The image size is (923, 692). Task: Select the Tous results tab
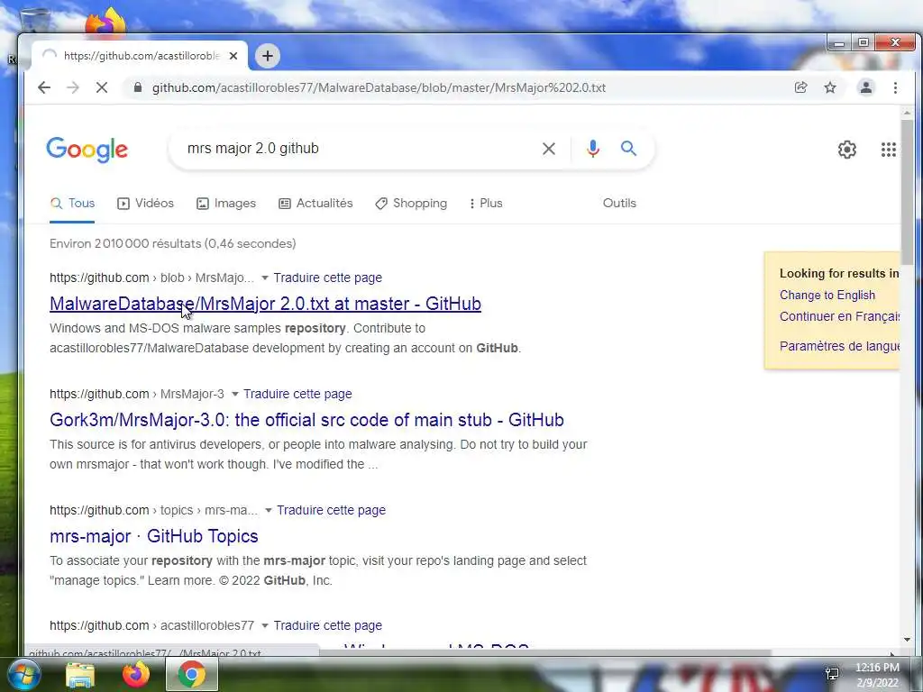coord(72,204)
